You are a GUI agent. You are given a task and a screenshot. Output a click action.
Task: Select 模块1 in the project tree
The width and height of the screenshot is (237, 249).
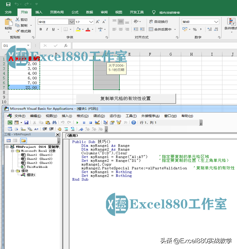click(29, 175)
